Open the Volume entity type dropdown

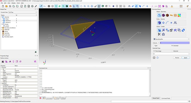click(156, 43)
